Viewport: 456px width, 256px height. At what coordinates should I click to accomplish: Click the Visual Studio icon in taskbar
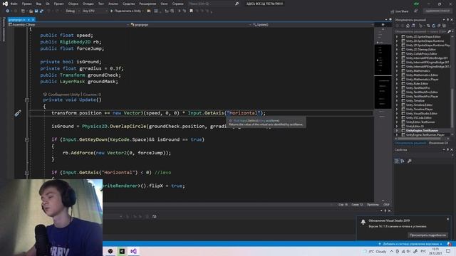click(x=133, y=251)
